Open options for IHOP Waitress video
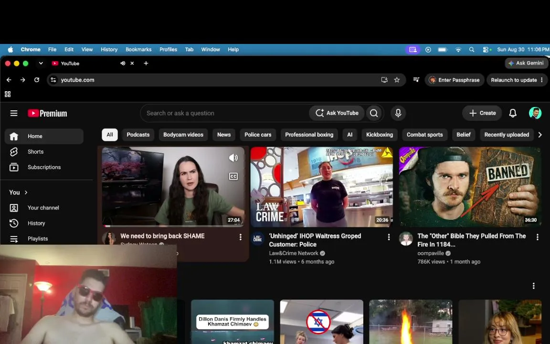Viewport: 550px width, 344px height. pos(389,237)
